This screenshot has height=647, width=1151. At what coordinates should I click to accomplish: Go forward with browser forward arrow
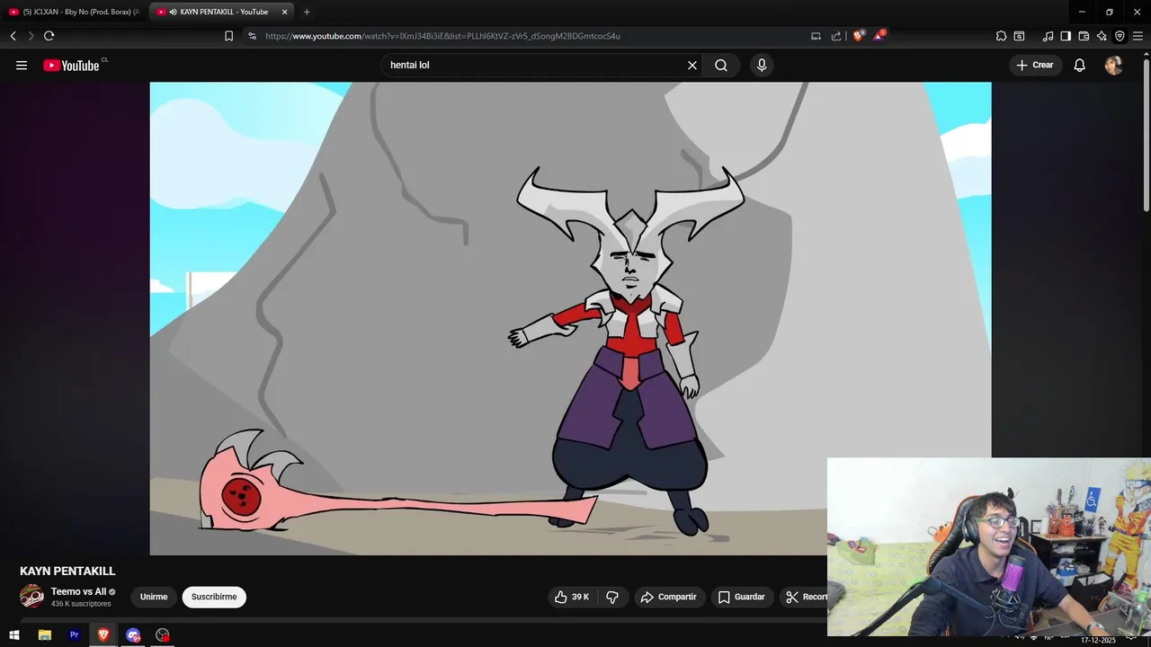31,36
